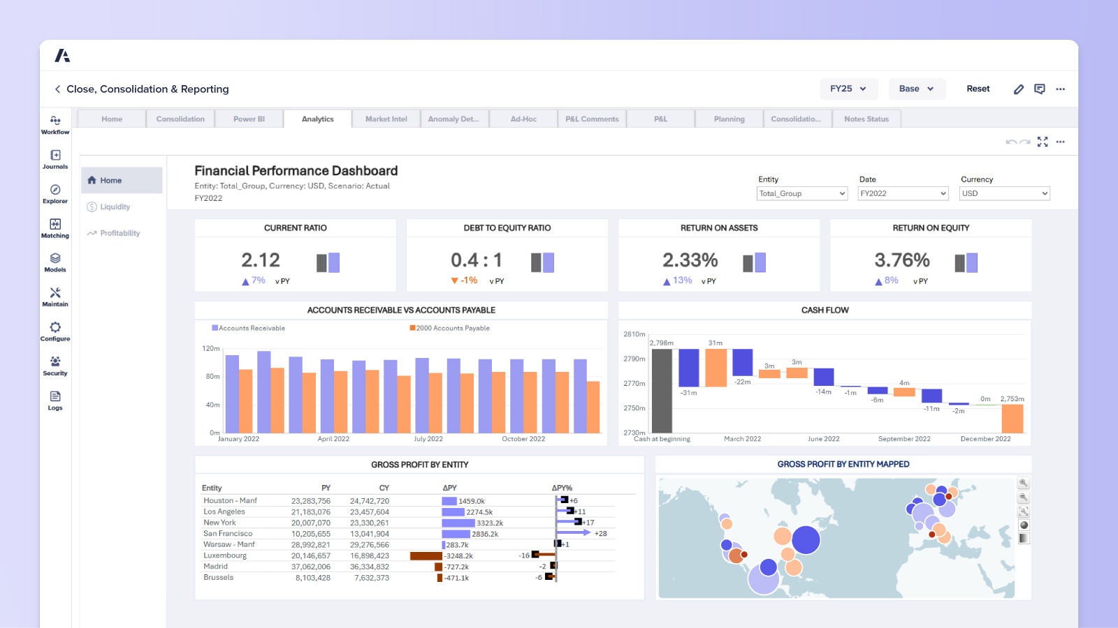
Task: Open the Anomaly Detection tab
Action: 453,119
